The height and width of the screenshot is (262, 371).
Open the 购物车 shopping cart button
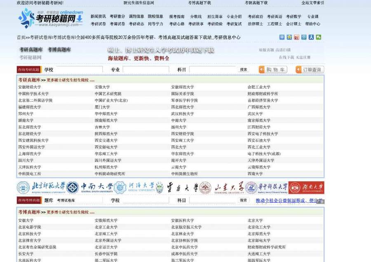point(272,70)
